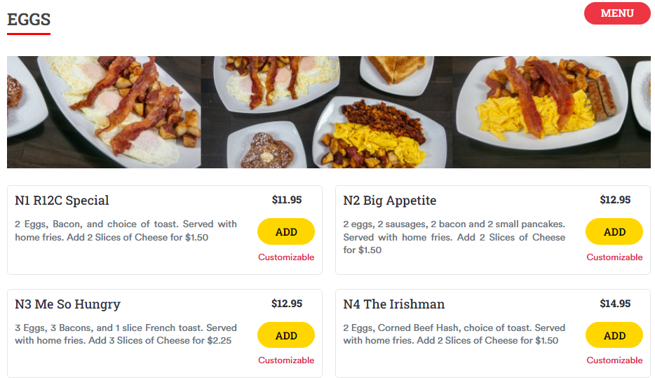Select the N2 Big Appetite title
Image resolution: width=655 pixels, height=378 pixels.
coord(389,201)
